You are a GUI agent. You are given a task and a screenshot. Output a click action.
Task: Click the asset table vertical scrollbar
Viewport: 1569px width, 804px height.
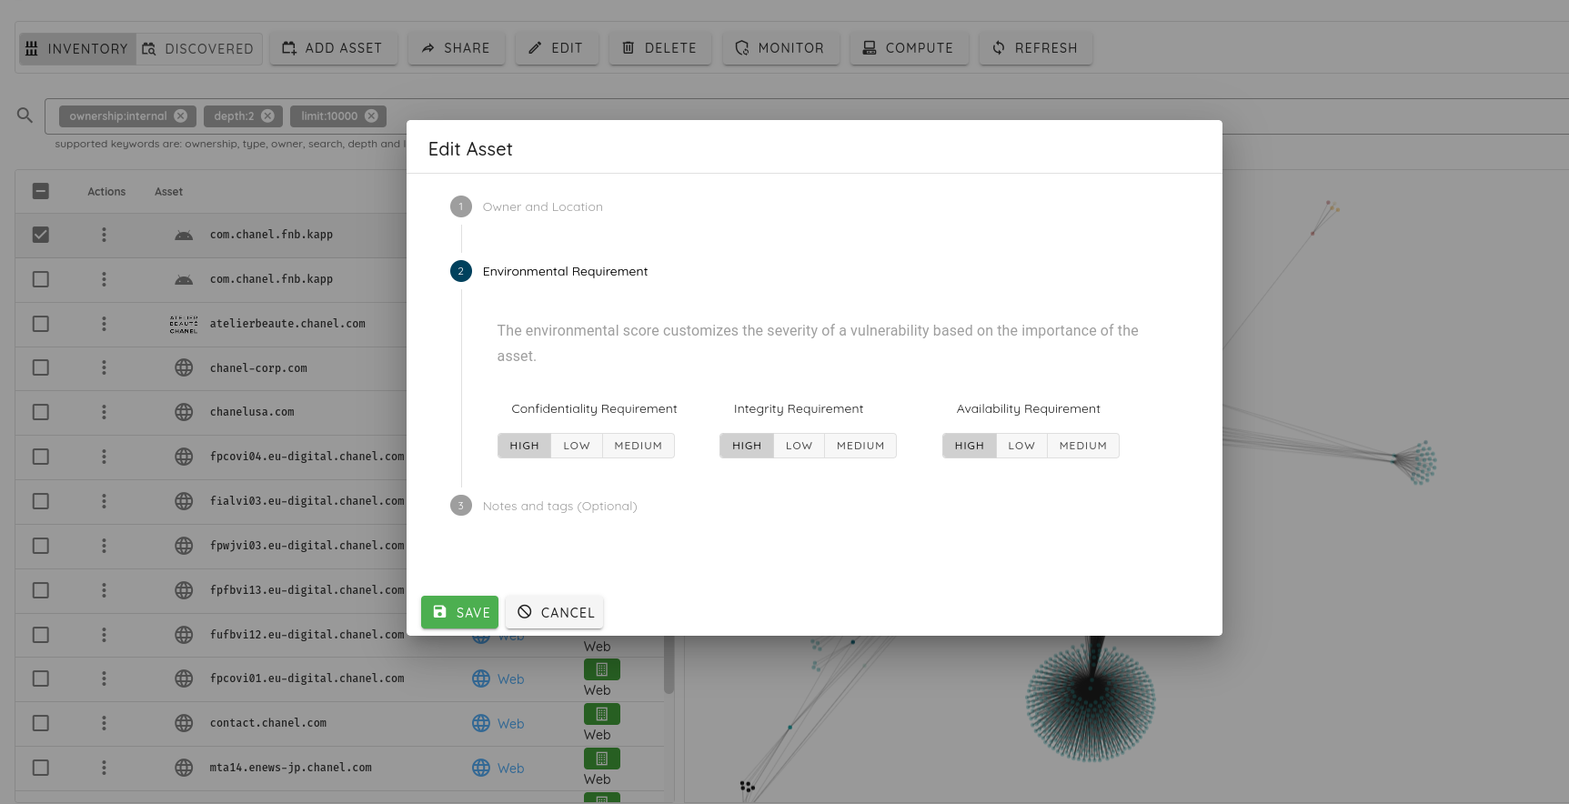669,664
